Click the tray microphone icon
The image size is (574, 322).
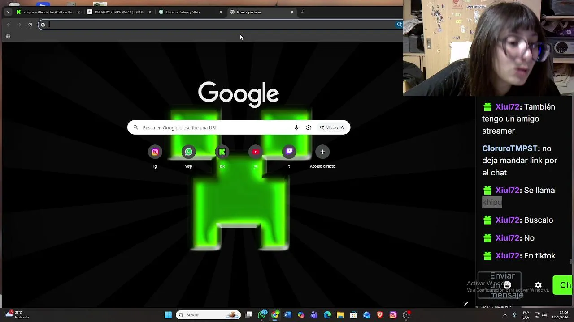(x=514, y=315)
